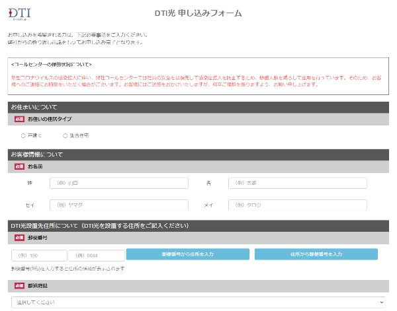This screenshot has height=311, width=397.
Task: Select the 戸建て (detached house) radio button
Action: coord(23,135)
